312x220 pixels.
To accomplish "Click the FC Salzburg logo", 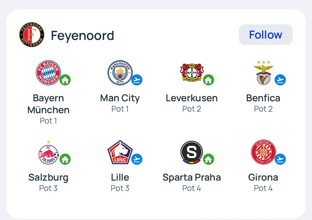I will click(x=48, y=153).
